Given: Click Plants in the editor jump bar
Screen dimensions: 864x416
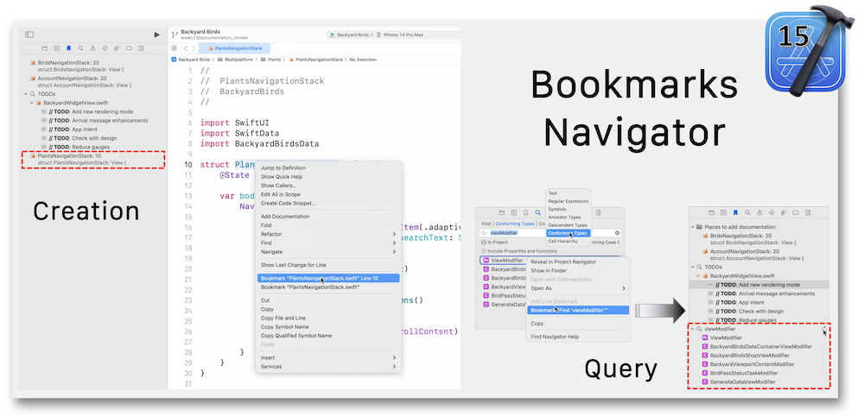Looking at the screenshot, I should click(270, 59).
